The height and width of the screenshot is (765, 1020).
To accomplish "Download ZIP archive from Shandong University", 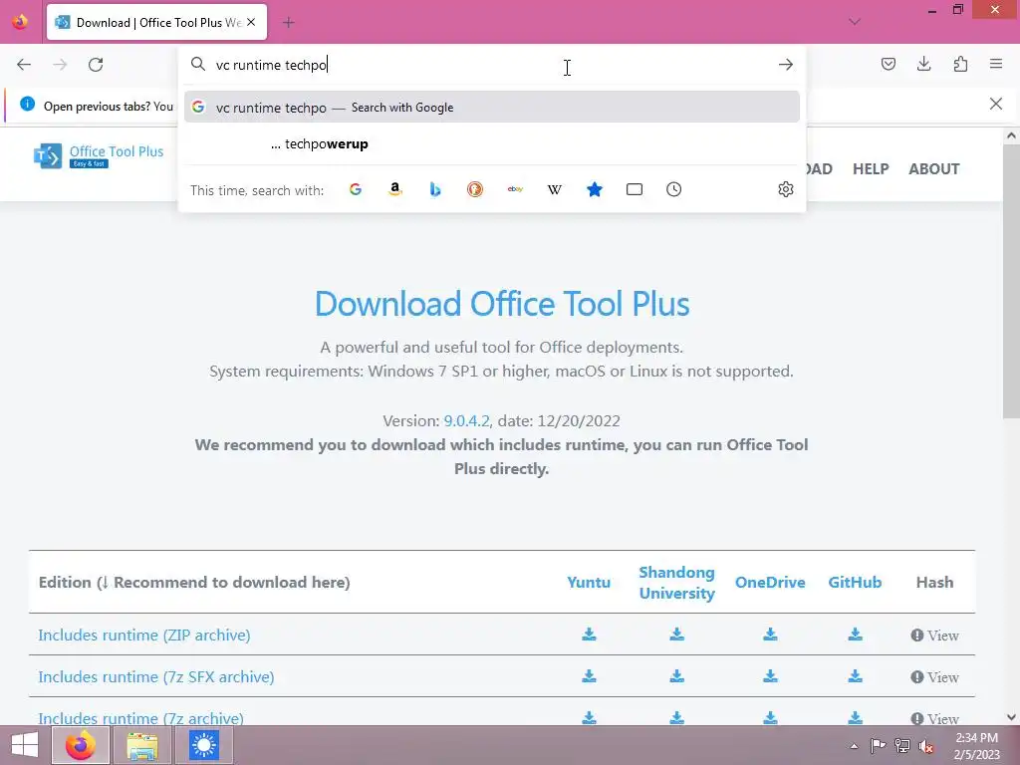I will pos(676,635).
